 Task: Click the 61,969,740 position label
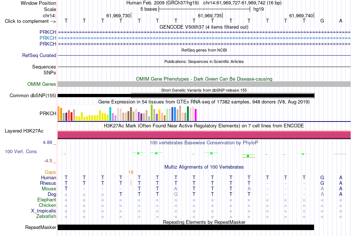(301, 15)
